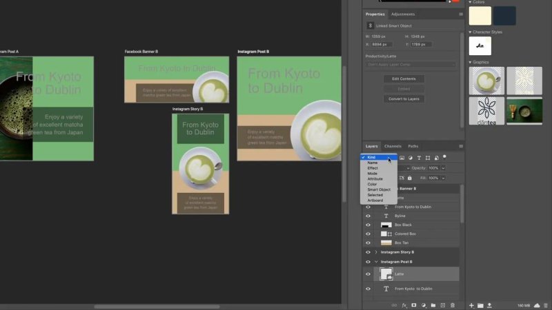
Task: Collapse the Colors section in Libraries
Action: (470, 2)
